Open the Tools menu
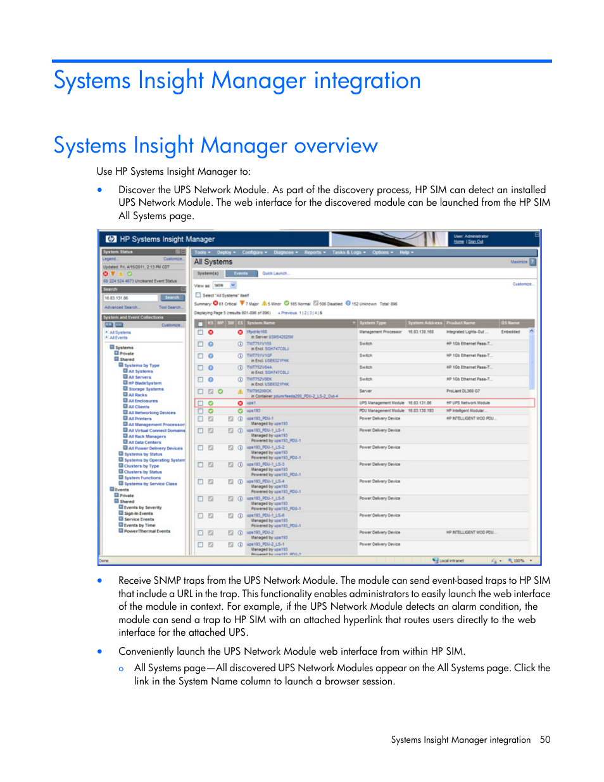This screenshot has height=782, width=604. tap(202, 252)
